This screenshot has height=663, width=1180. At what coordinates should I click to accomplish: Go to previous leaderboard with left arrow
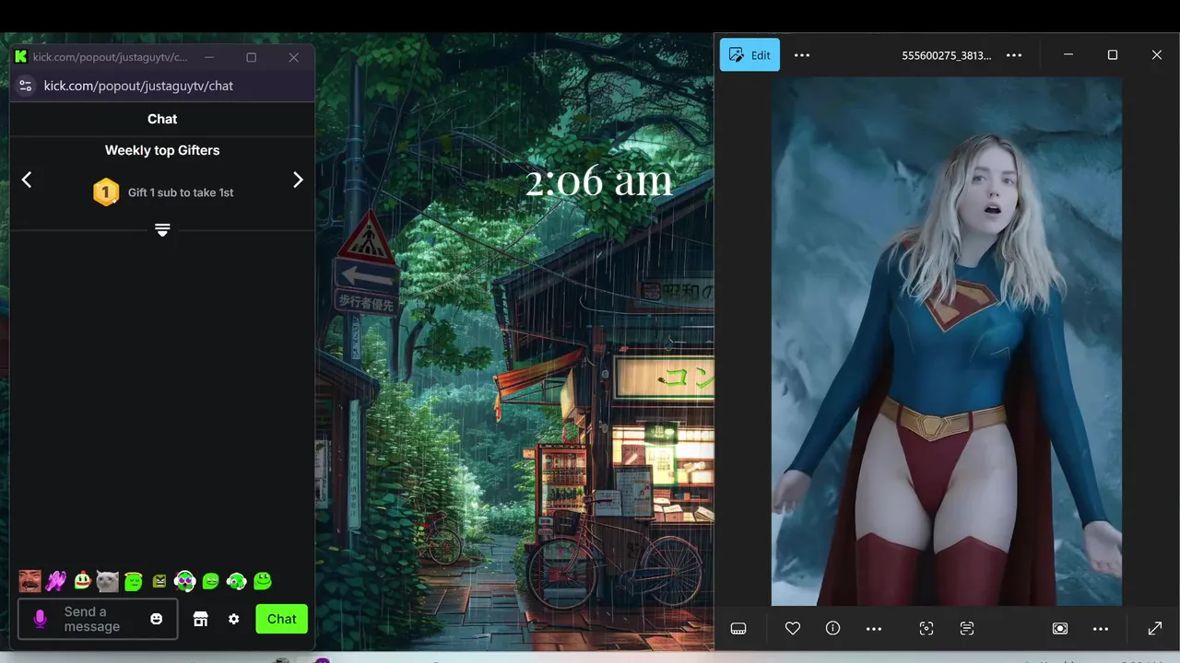point(27,180)
